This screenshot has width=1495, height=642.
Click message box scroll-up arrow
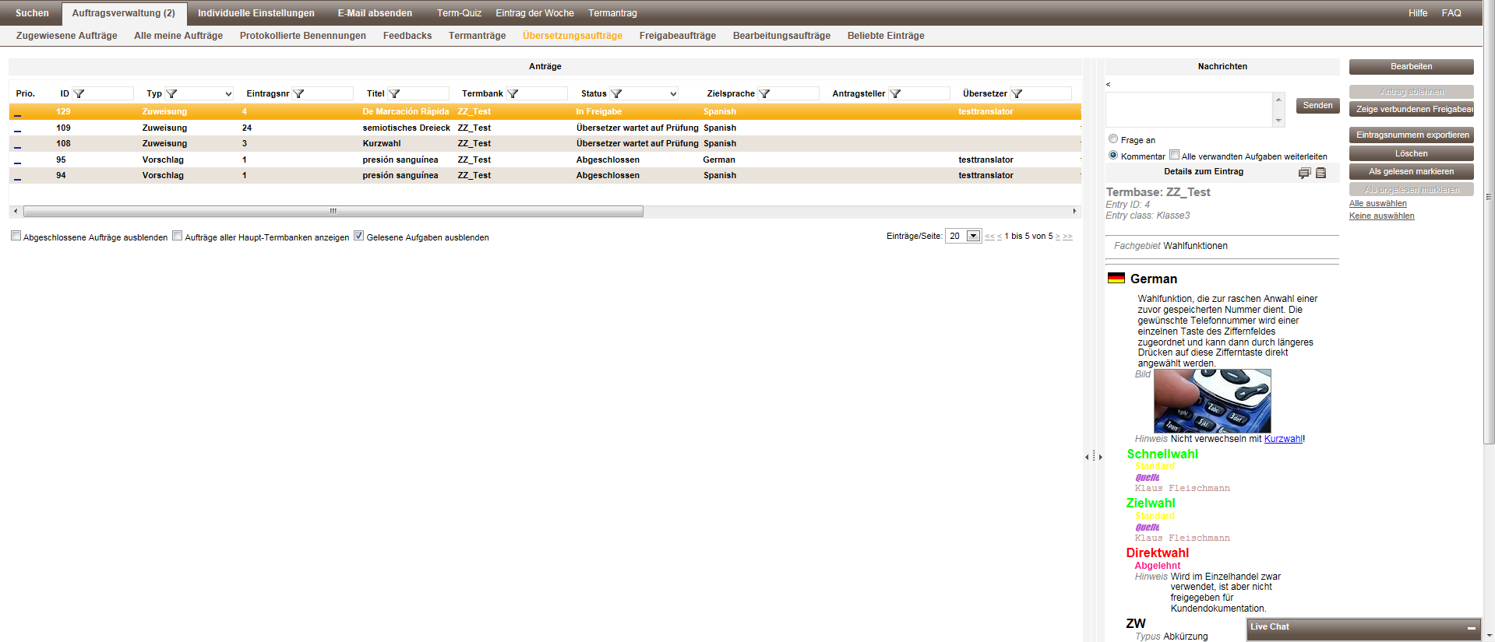1278,99
